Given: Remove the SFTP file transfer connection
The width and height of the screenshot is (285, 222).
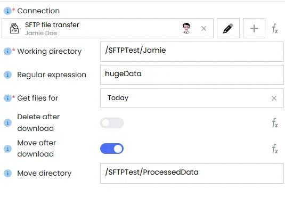Looking at the screenshot, I should pos(203,29).
